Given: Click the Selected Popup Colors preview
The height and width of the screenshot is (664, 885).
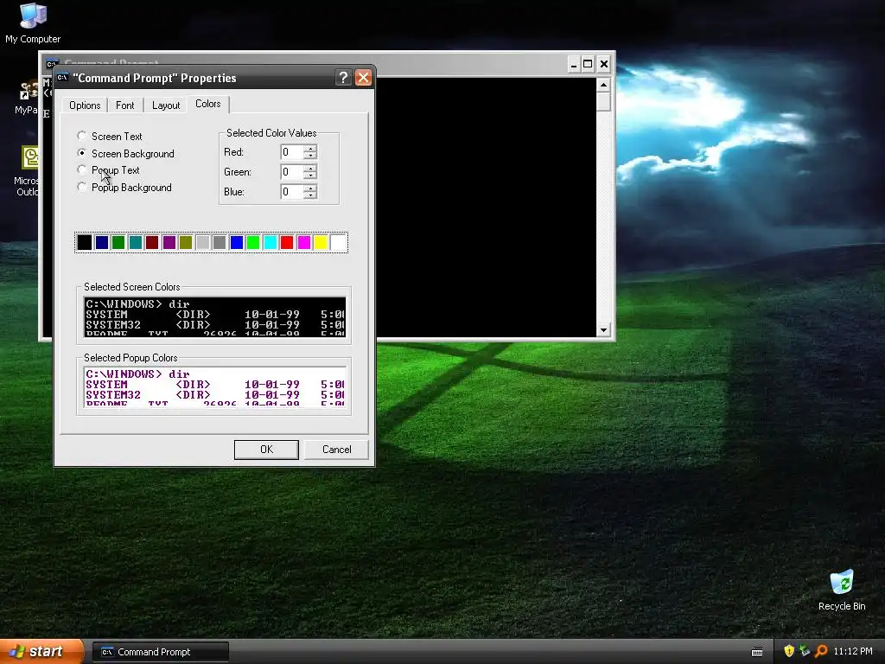Looking at the screenshot, I should pyautogui.click(x=214, y=386).
